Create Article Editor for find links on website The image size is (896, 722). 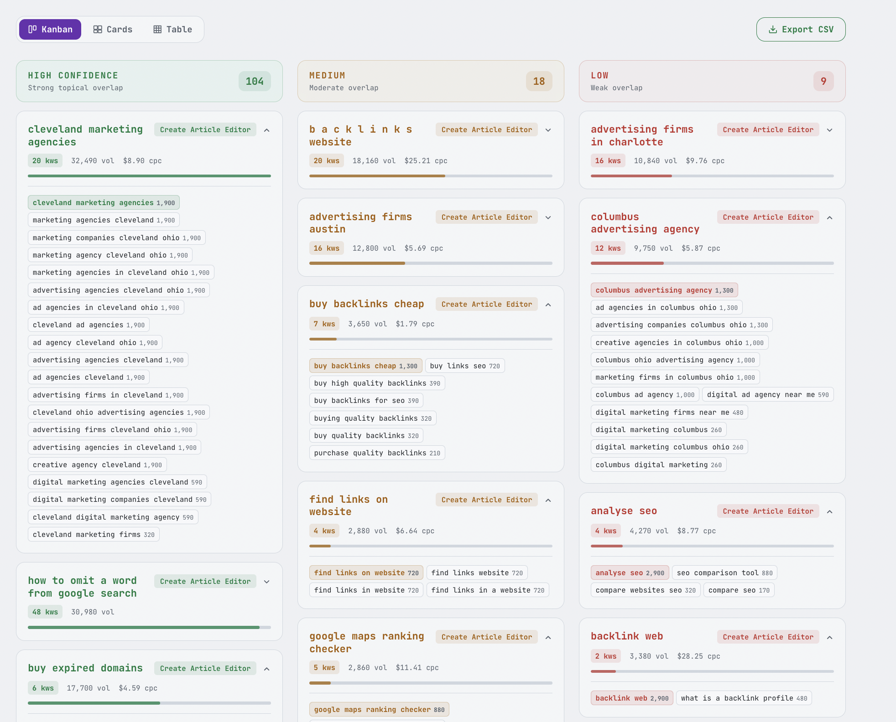pos(486,500)
